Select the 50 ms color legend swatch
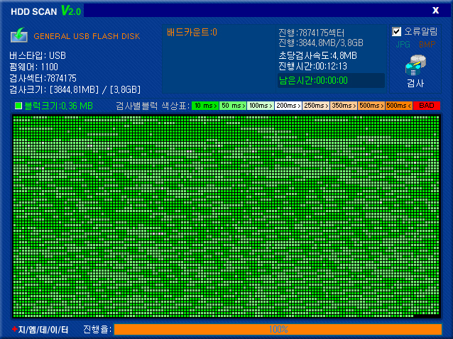453x339 pixels. (233, 106)
